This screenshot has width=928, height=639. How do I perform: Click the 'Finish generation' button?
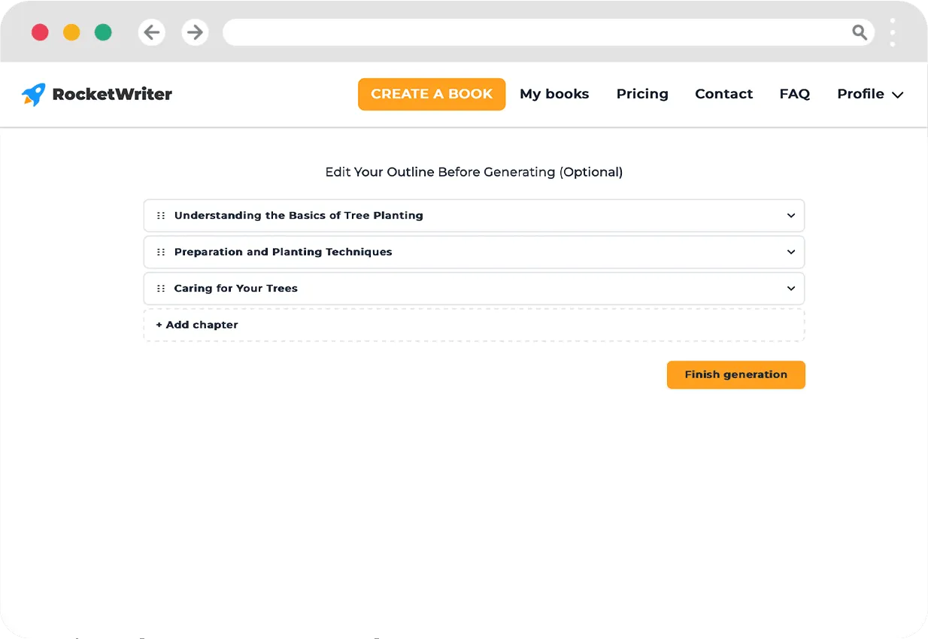[x=735, y=374]
